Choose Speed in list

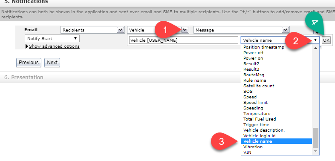pyautogui.click(x=277, y=97)
